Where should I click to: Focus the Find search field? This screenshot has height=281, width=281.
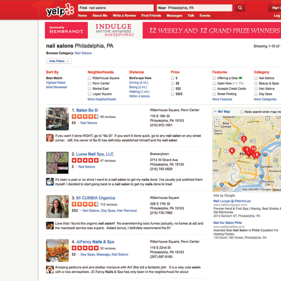[x=116, y=7]
